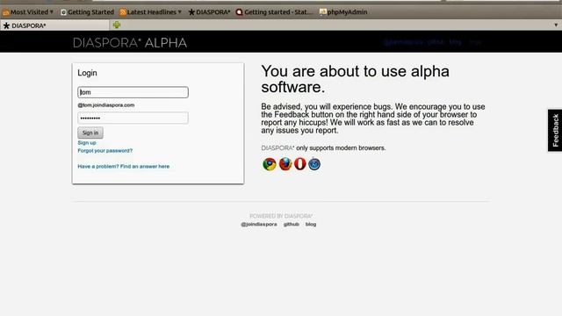Focus the password input field

133,118
